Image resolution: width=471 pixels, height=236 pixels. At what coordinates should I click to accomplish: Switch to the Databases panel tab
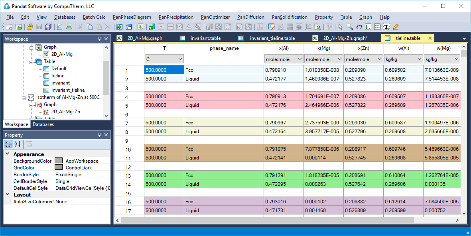click(43, 124)
